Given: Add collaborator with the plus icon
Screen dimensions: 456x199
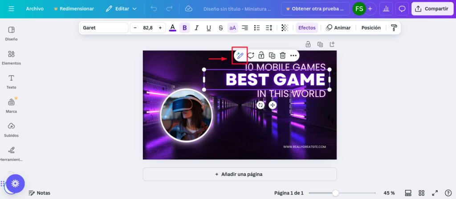Looking at the screenshot, I should 370,9.
